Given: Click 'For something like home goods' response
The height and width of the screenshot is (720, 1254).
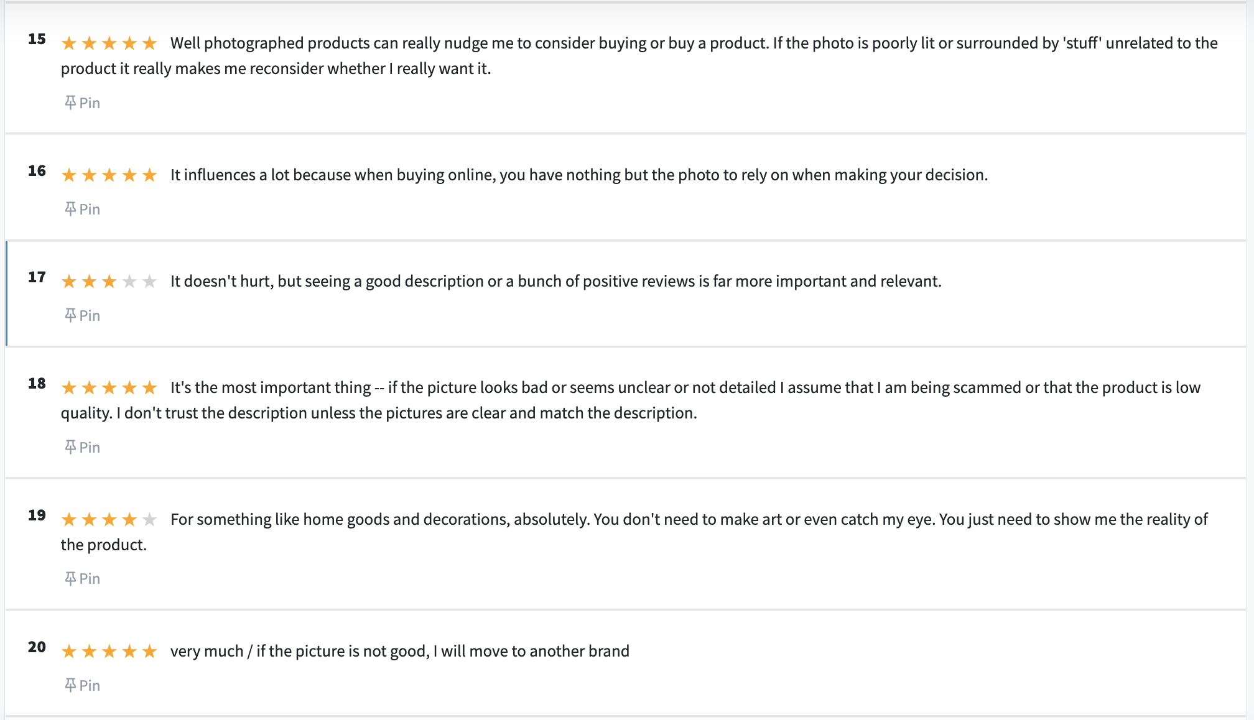Looking at the screenshot, I should click(634, 532).
